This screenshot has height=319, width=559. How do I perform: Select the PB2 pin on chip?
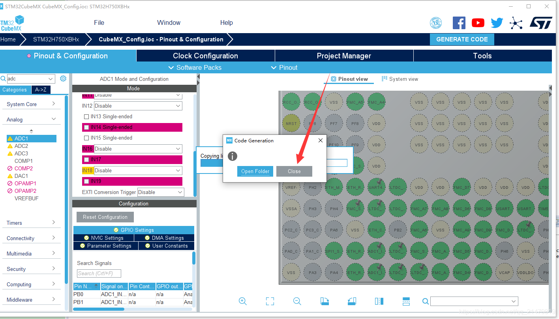pyautogui.click(x=398, y=230)
